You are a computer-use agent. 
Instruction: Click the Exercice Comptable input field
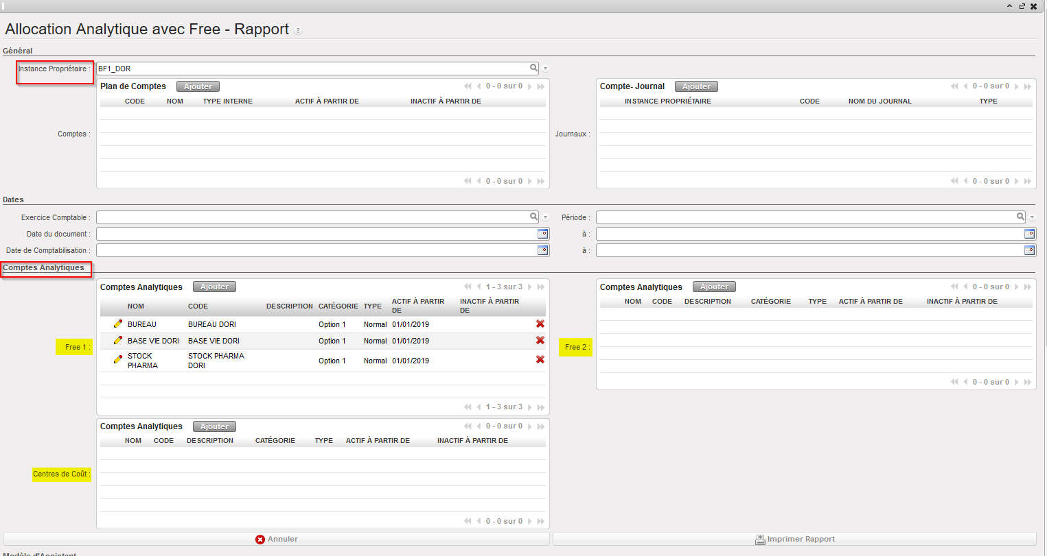(312, 217)
